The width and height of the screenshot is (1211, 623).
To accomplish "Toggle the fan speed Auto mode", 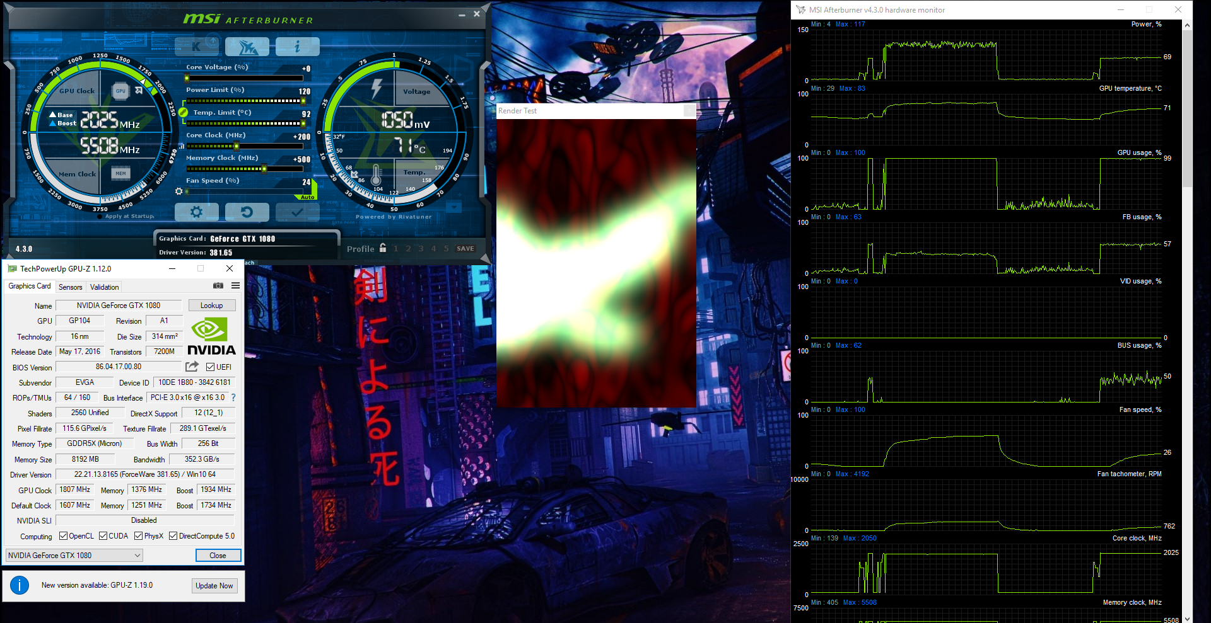I will click(307, 197).
